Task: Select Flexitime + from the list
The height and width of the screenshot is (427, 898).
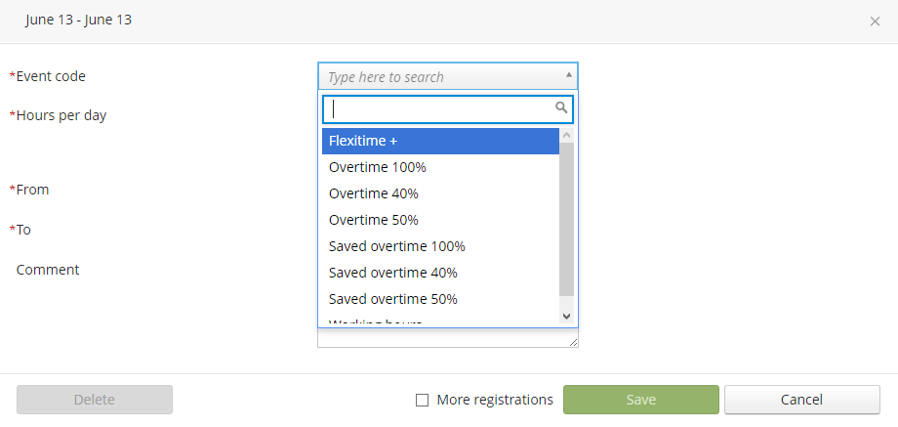Action: (440, 141)
